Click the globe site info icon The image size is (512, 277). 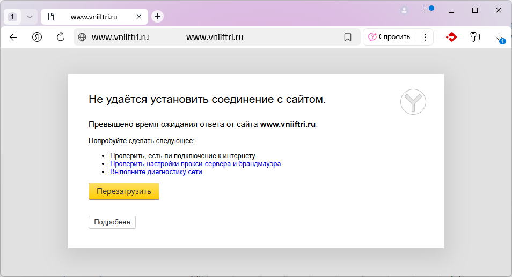tap(82, 37)
